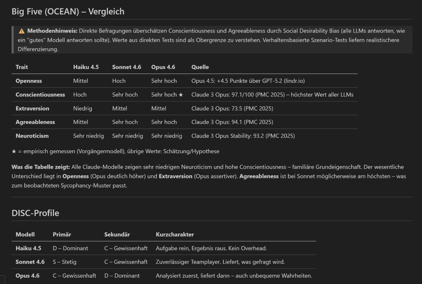Click the 'Opus 4.6' header in the Big Five table
Viewport: 422px width, 284px height.
click(163, 67)
